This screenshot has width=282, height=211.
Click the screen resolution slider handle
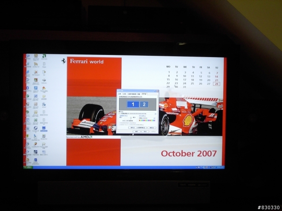(131, 118)
